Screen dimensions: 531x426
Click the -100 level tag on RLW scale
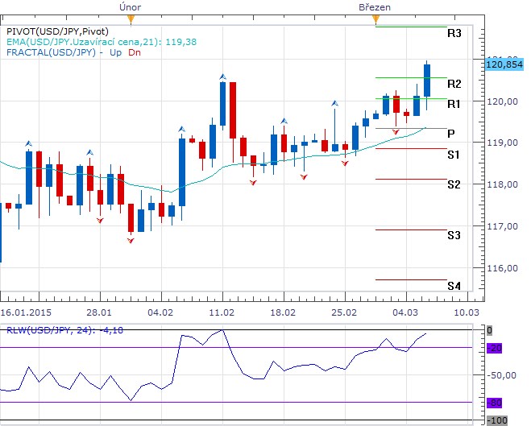(497, 420)
